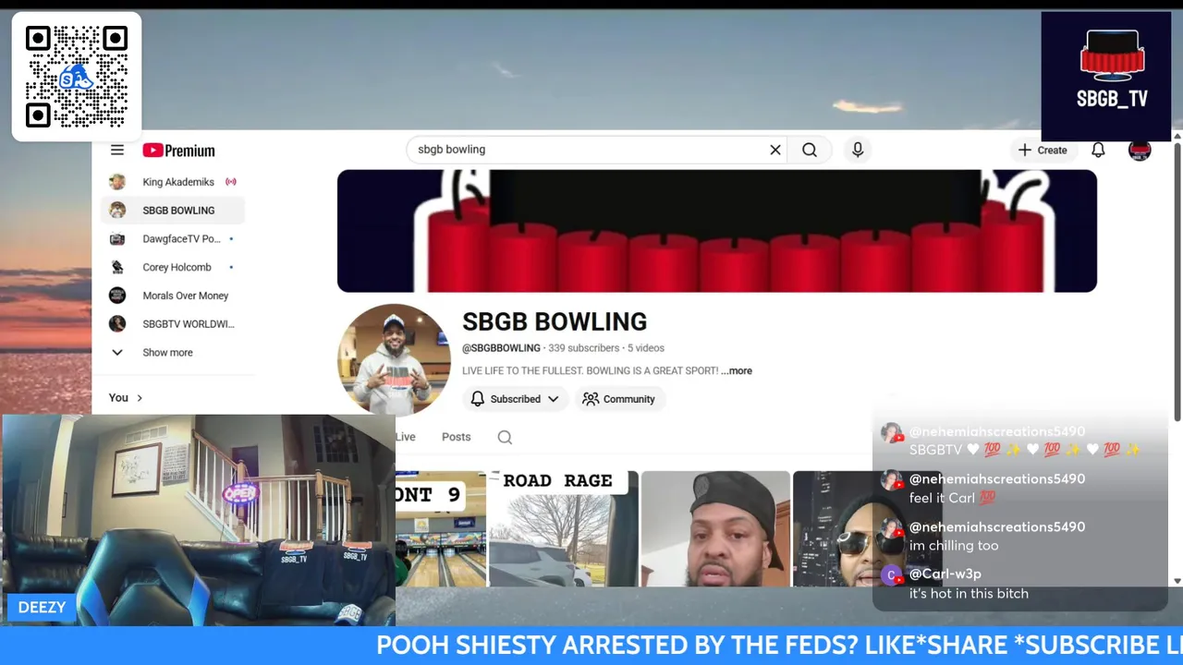Click the channel banner with red pins
Screen dimensions: 1183x665
(717, 231)
